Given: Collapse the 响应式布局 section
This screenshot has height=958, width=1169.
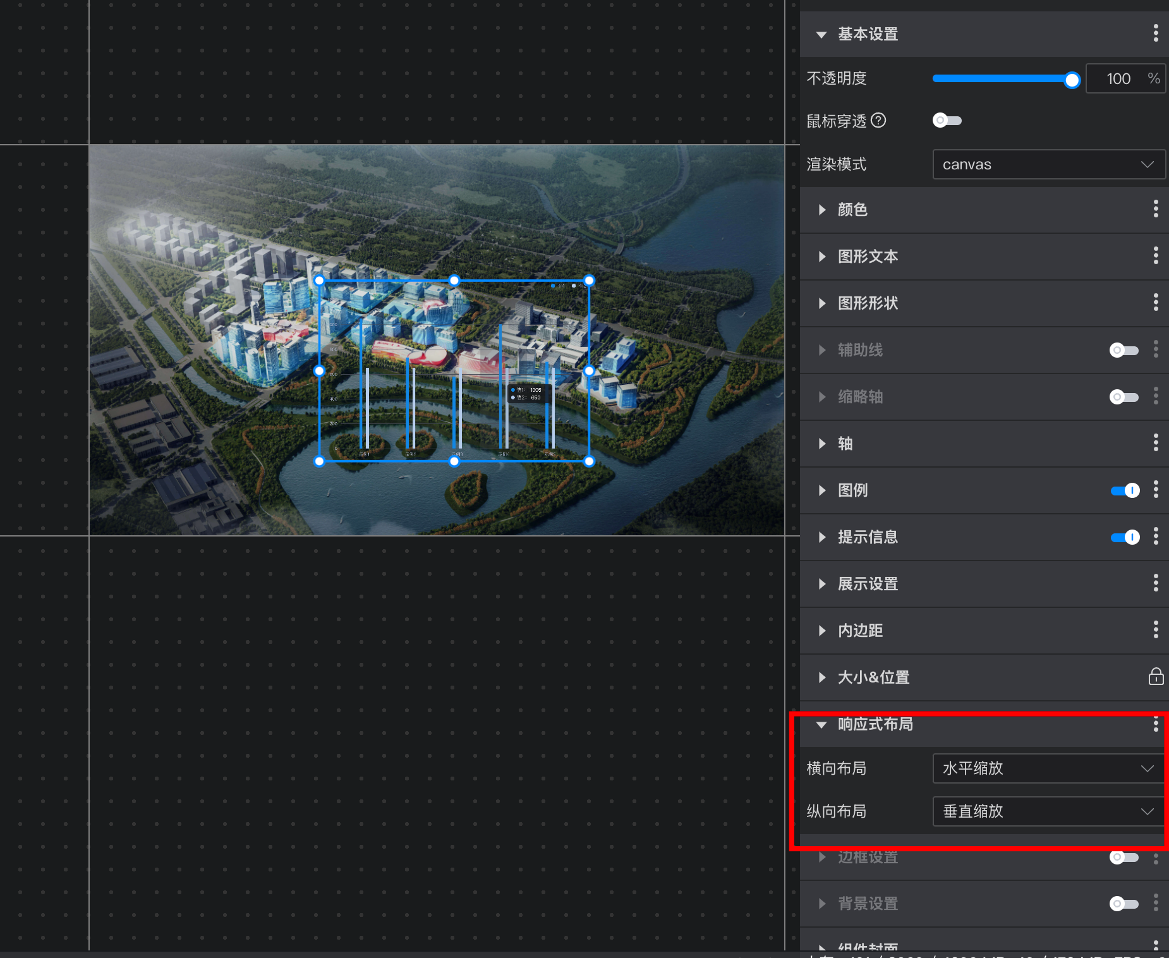Looking at the screenshot, I should 821,725.
